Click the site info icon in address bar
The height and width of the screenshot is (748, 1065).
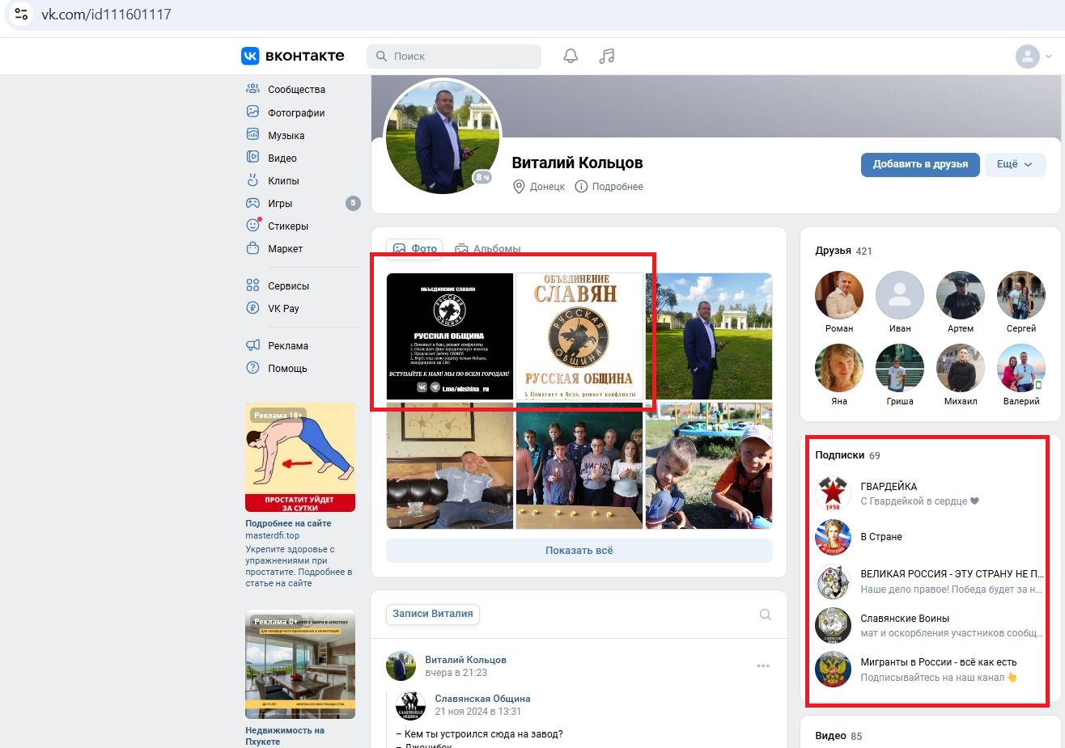point(21,14)
